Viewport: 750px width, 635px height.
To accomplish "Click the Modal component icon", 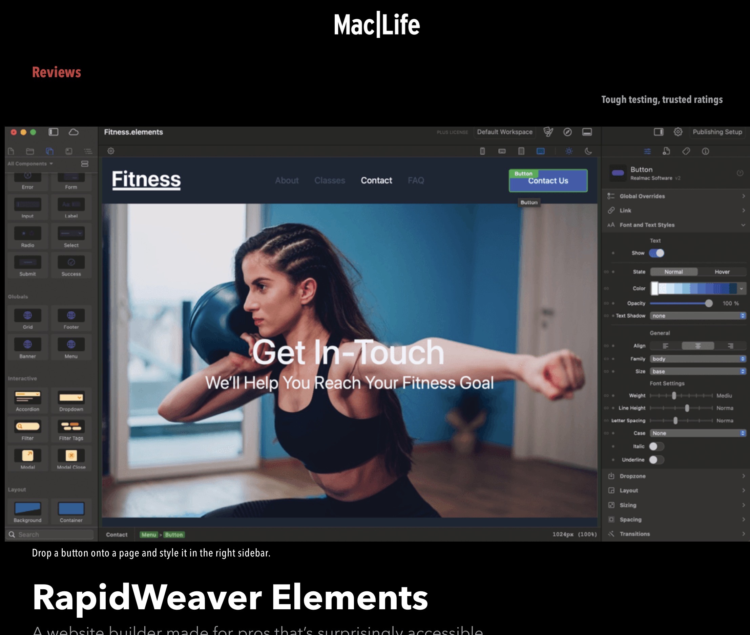I will click(x=27, y=456).
